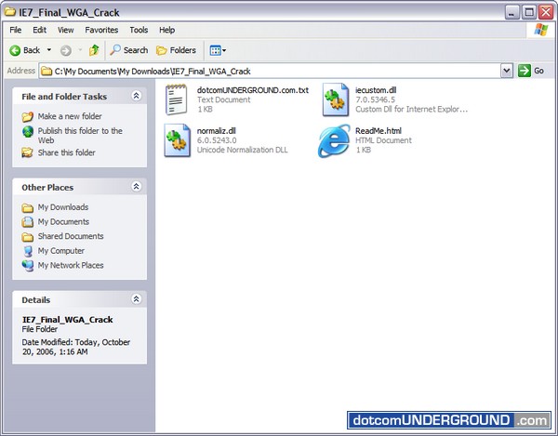Toggle the Folders pane button

pyautogui.click(x=176, y=50)
